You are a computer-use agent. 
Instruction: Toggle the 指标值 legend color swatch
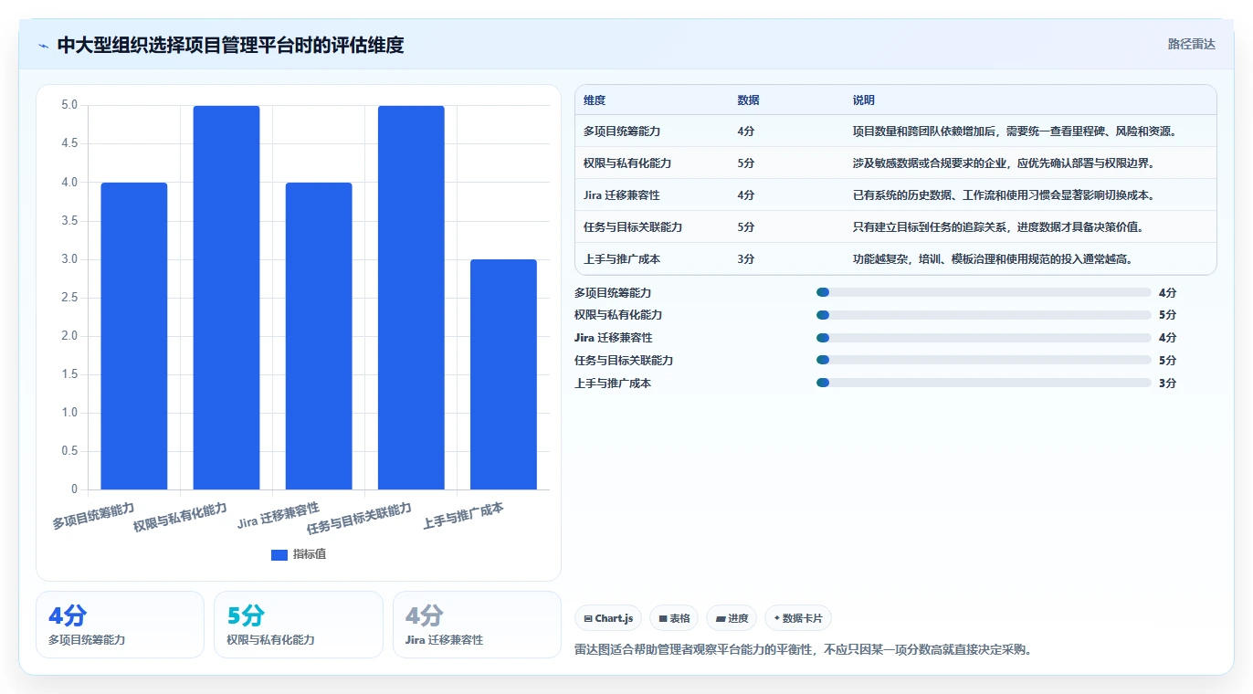point(279,555)
